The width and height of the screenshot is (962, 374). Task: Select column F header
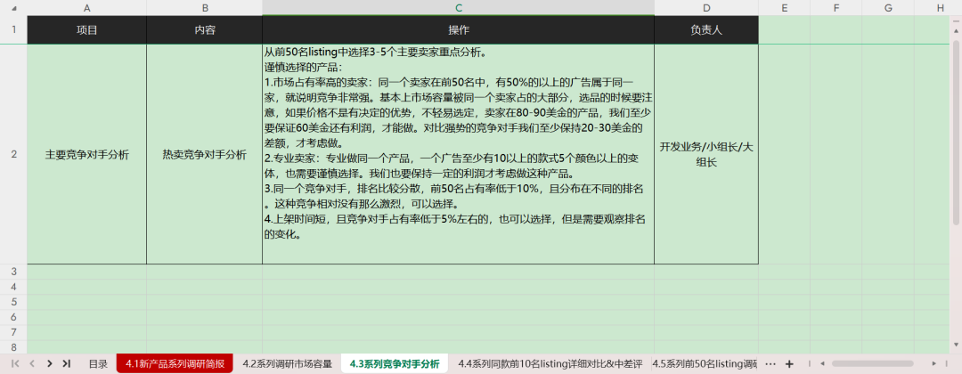point(836,8)
